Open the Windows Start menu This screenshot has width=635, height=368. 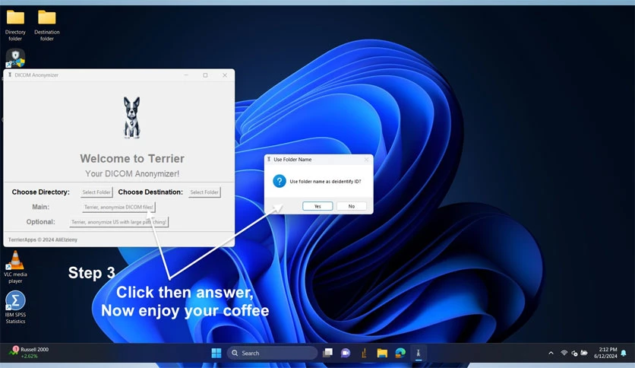216,353
